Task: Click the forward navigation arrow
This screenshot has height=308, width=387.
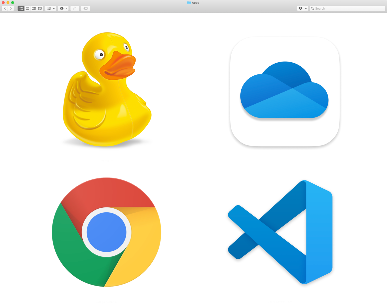Action: point(11,8)
